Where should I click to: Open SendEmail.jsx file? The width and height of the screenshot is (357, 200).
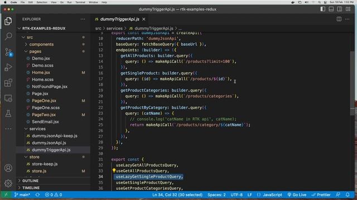click(x=45, y=122)
